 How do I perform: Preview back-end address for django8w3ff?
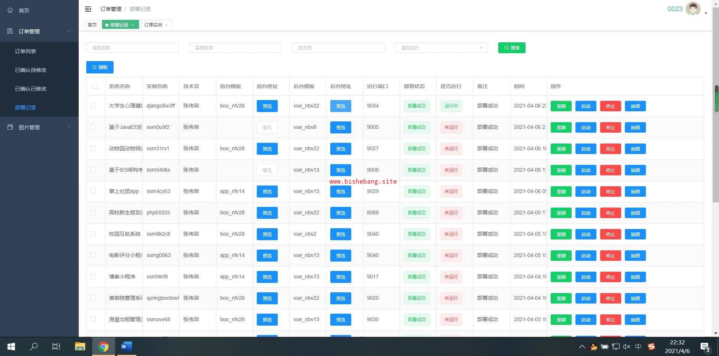tap(341, 106)
